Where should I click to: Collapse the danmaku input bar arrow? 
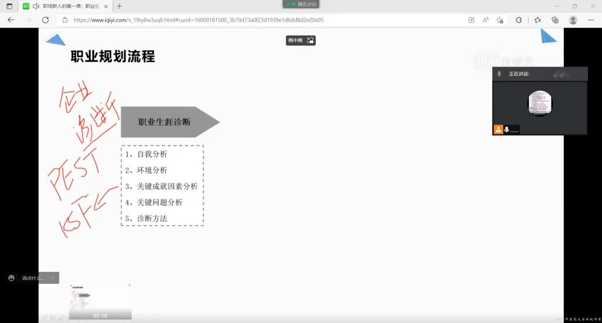click(53, 278)
